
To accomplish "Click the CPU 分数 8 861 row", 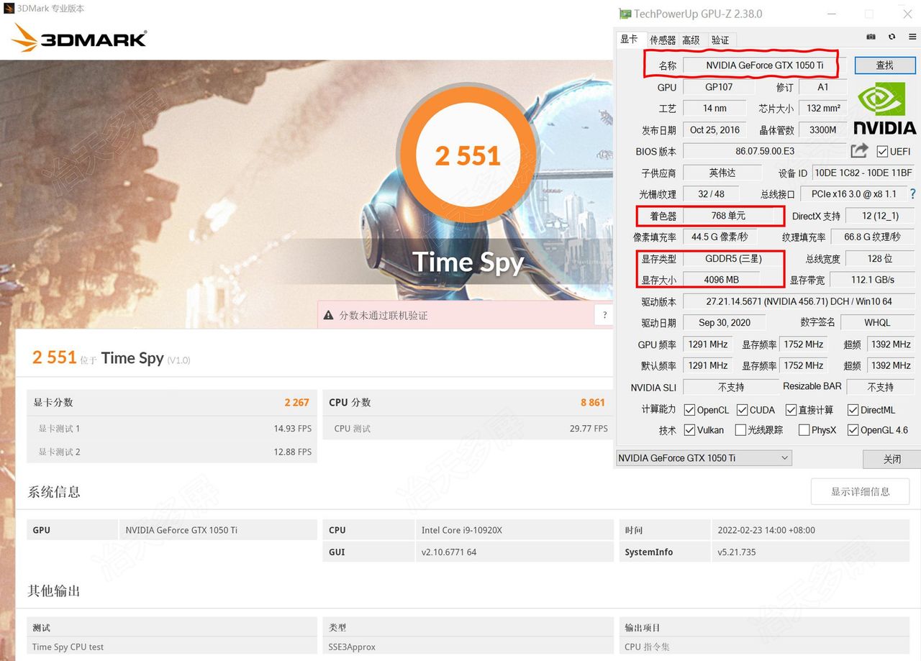I will pos(468,402).
